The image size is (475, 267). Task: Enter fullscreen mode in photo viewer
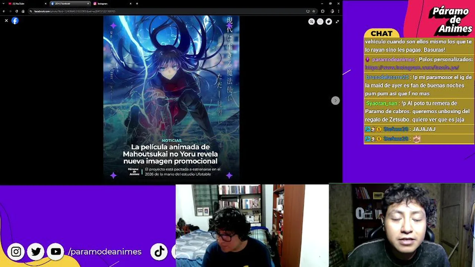click(337, 22)
